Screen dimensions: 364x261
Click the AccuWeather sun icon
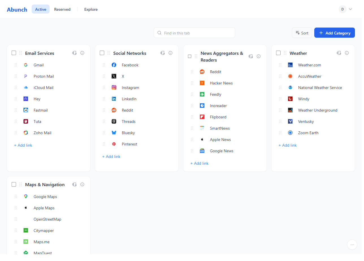[290, 76]
